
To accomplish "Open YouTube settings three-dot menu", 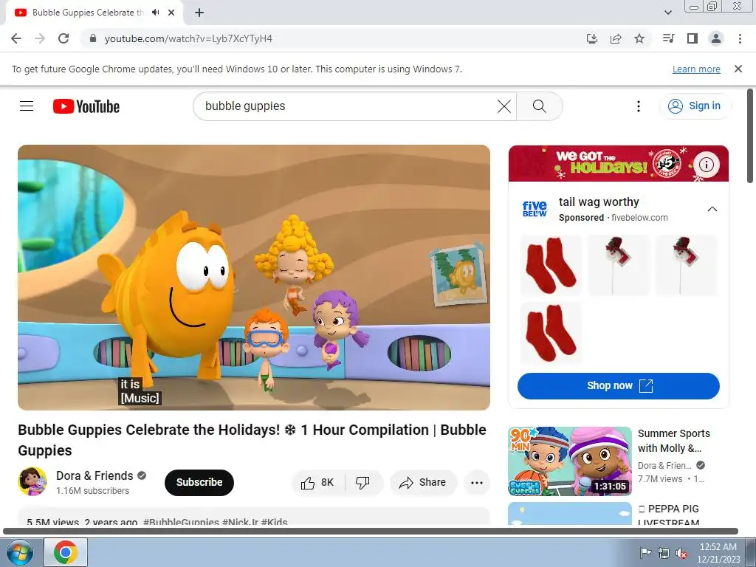I will tap(639, 106).
